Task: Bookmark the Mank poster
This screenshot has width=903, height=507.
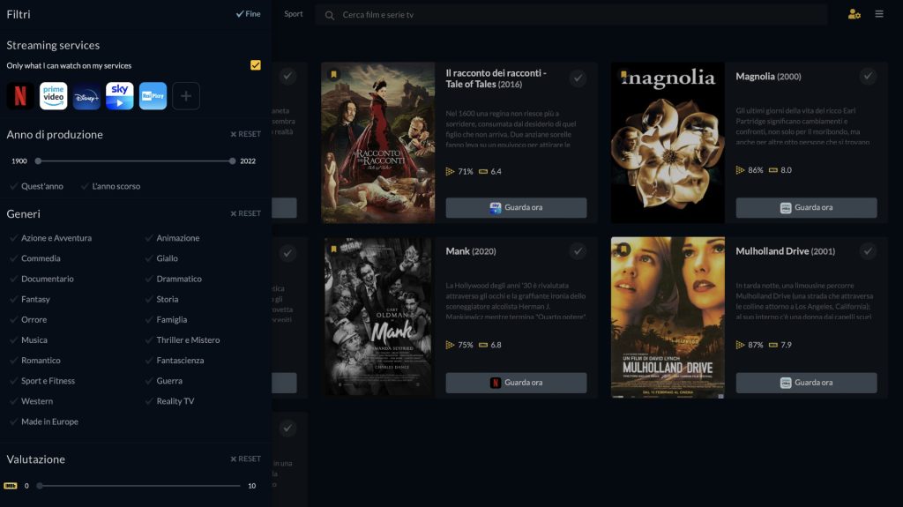Action: 333,249
